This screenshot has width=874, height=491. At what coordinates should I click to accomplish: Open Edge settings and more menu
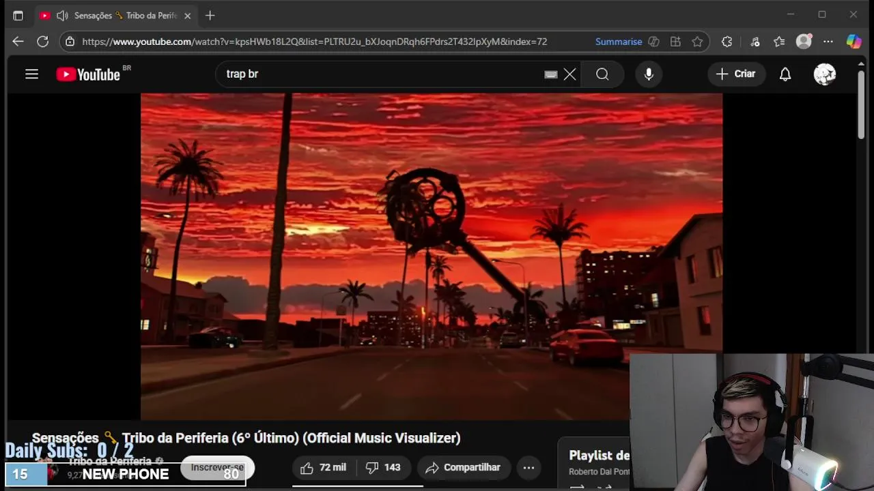point(828,42)
